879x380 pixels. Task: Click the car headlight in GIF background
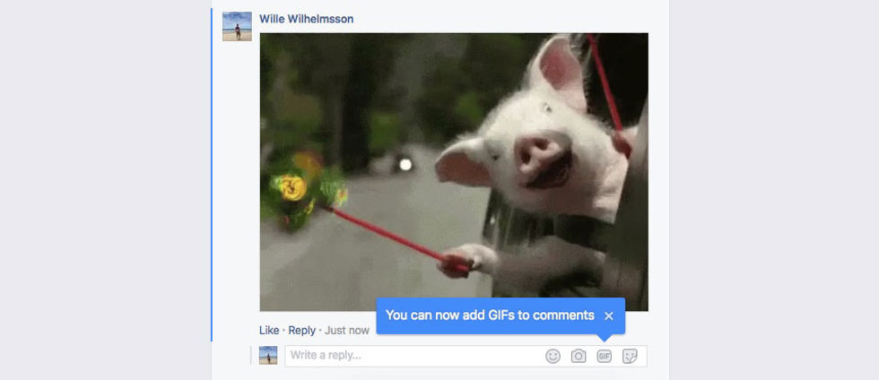405,164
